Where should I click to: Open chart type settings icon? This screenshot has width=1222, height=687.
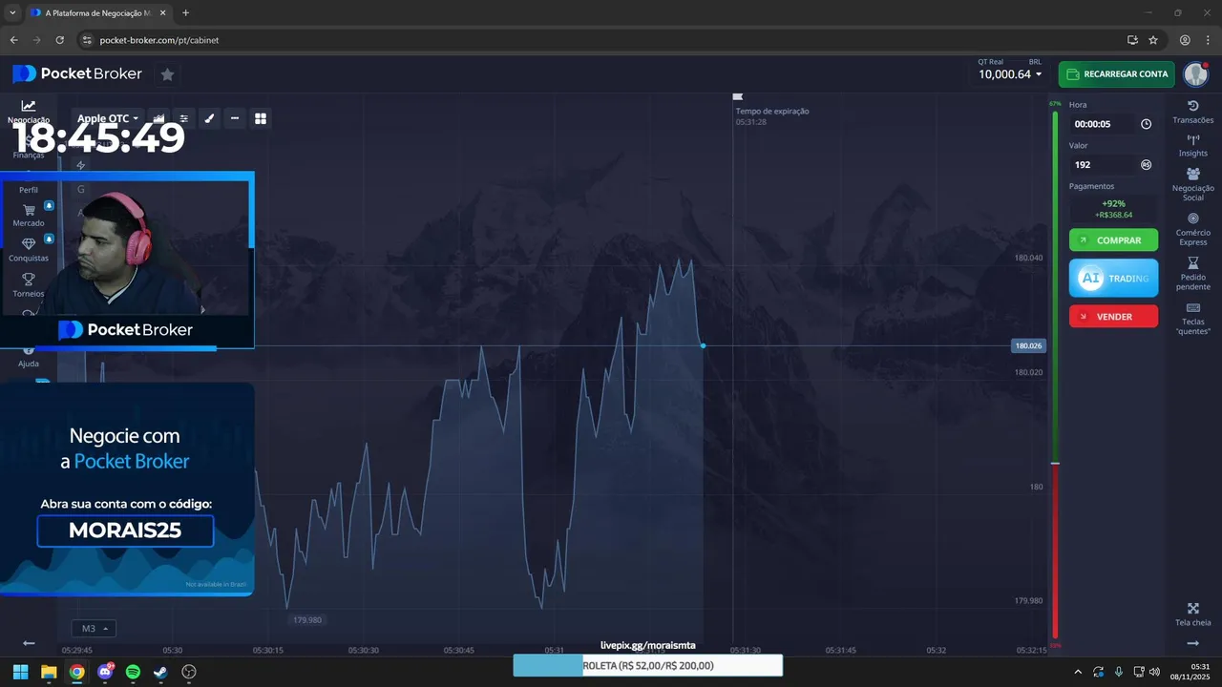tap(159, 118)
